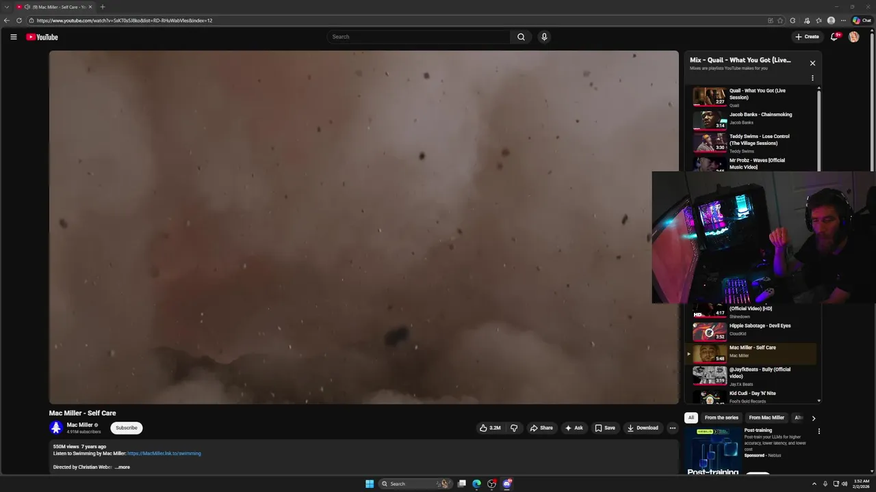Open the YouTube guide hamburger menu
The width and height of the screenshot is (876, 492).
coord(13,37)
